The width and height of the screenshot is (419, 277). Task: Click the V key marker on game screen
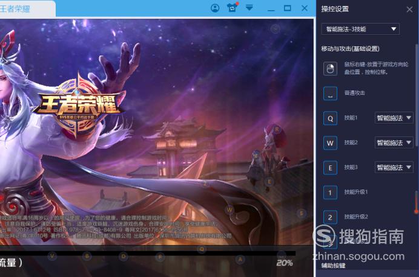click(x=52, y=256)
